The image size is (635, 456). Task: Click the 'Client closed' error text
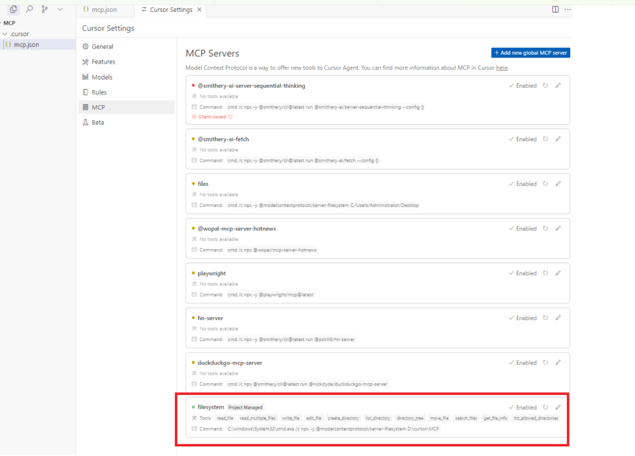pyautogui.click(x=212, y=117)
